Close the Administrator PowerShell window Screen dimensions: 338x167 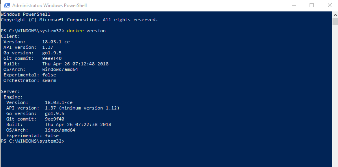pos(329,6)
